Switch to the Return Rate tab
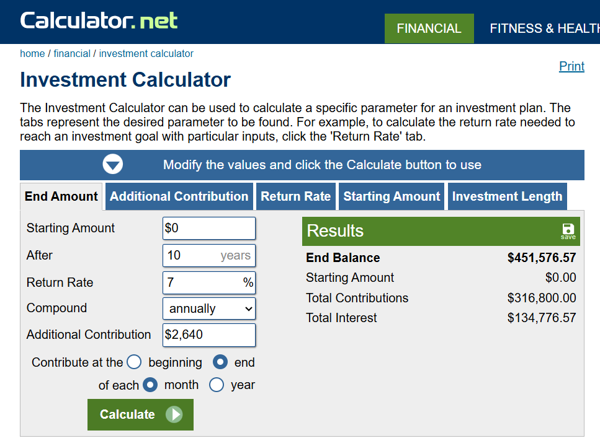The image size is (600, 446). click(x=295, y=196)
